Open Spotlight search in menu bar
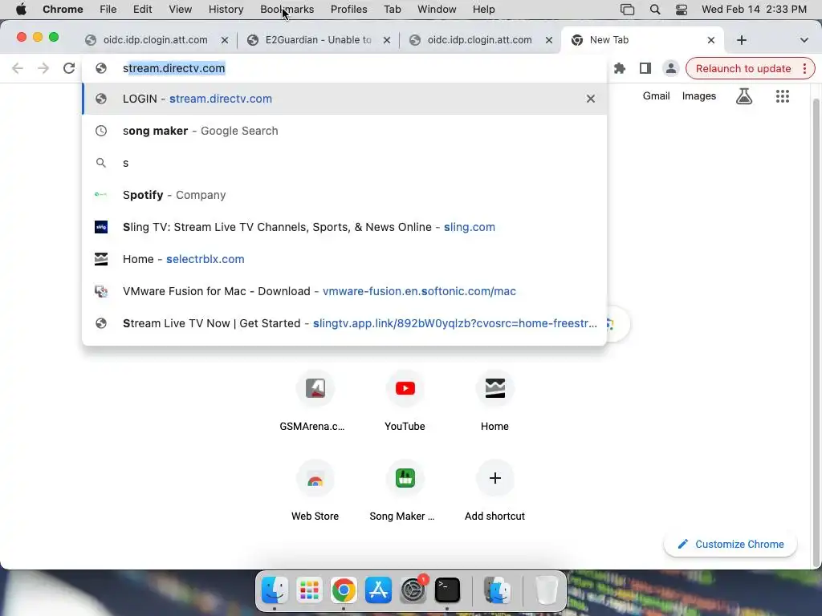 (655, 10)
